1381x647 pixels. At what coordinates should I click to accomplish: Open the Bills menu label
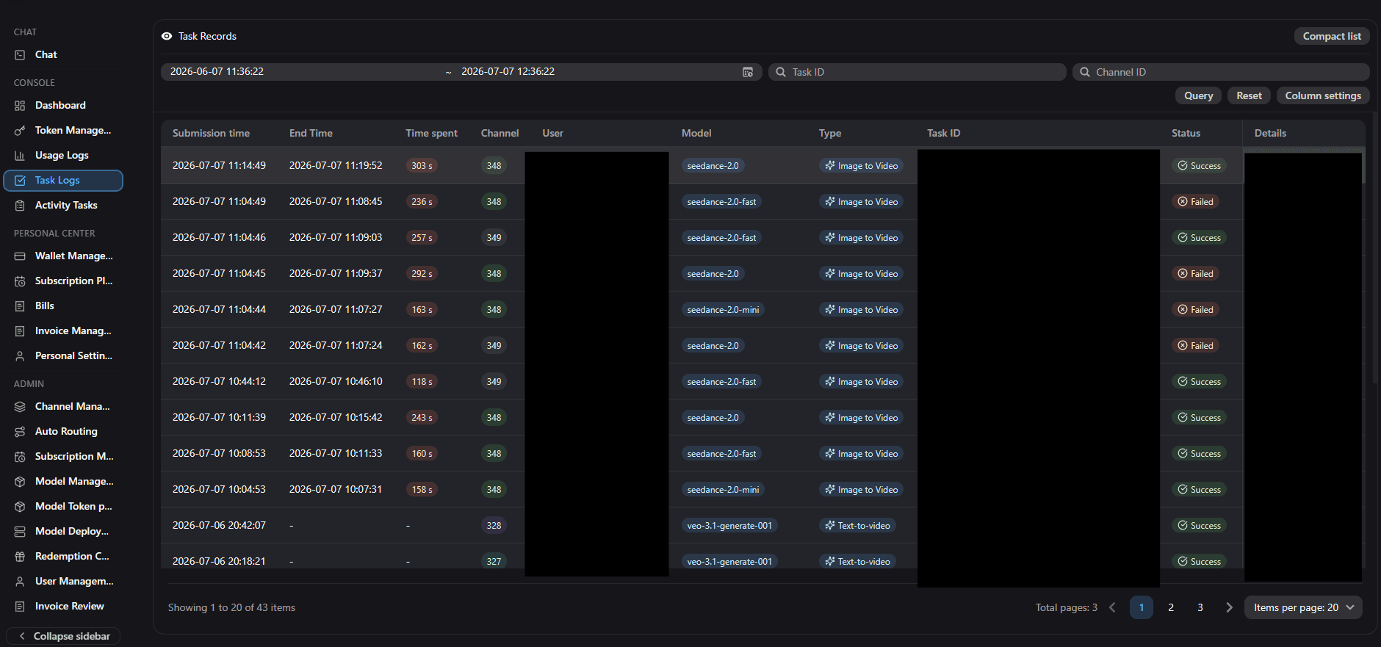click(45, 306)
